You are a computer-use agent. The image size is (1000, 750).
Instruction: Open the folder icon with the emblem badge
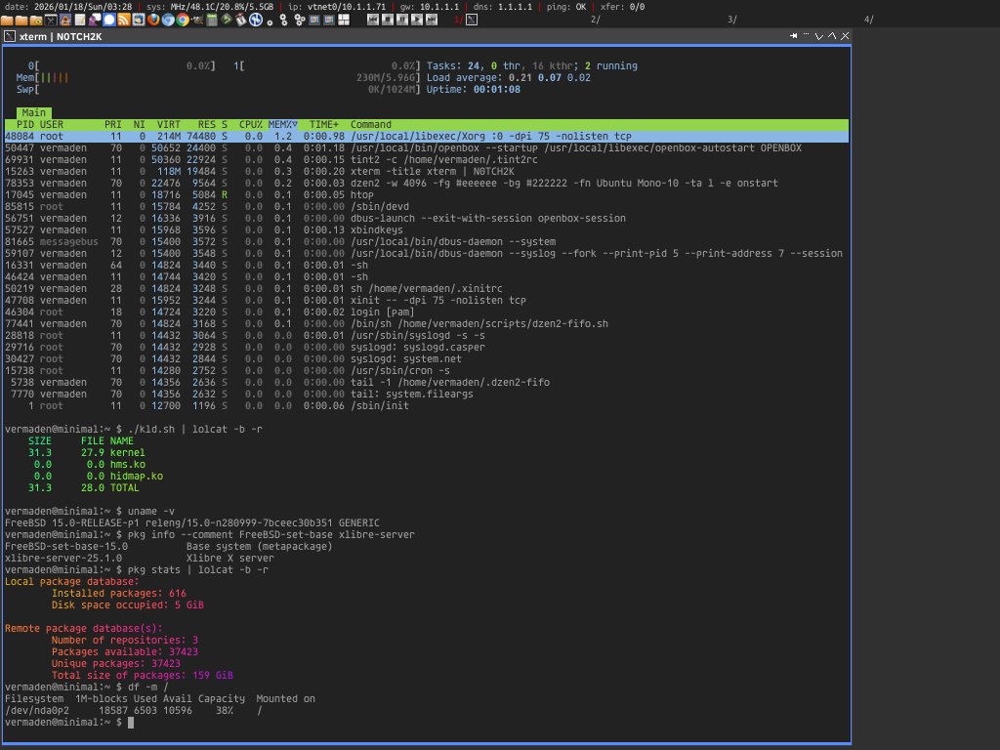[36, 20]
